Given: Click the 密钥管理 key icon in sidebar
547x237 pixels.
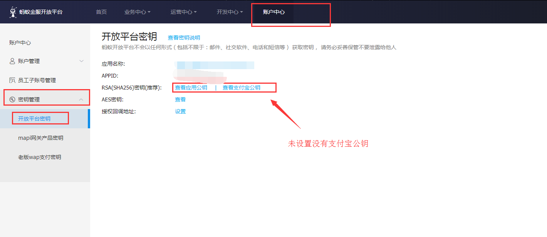Looking at the screenshot, I should pos(12,99).
